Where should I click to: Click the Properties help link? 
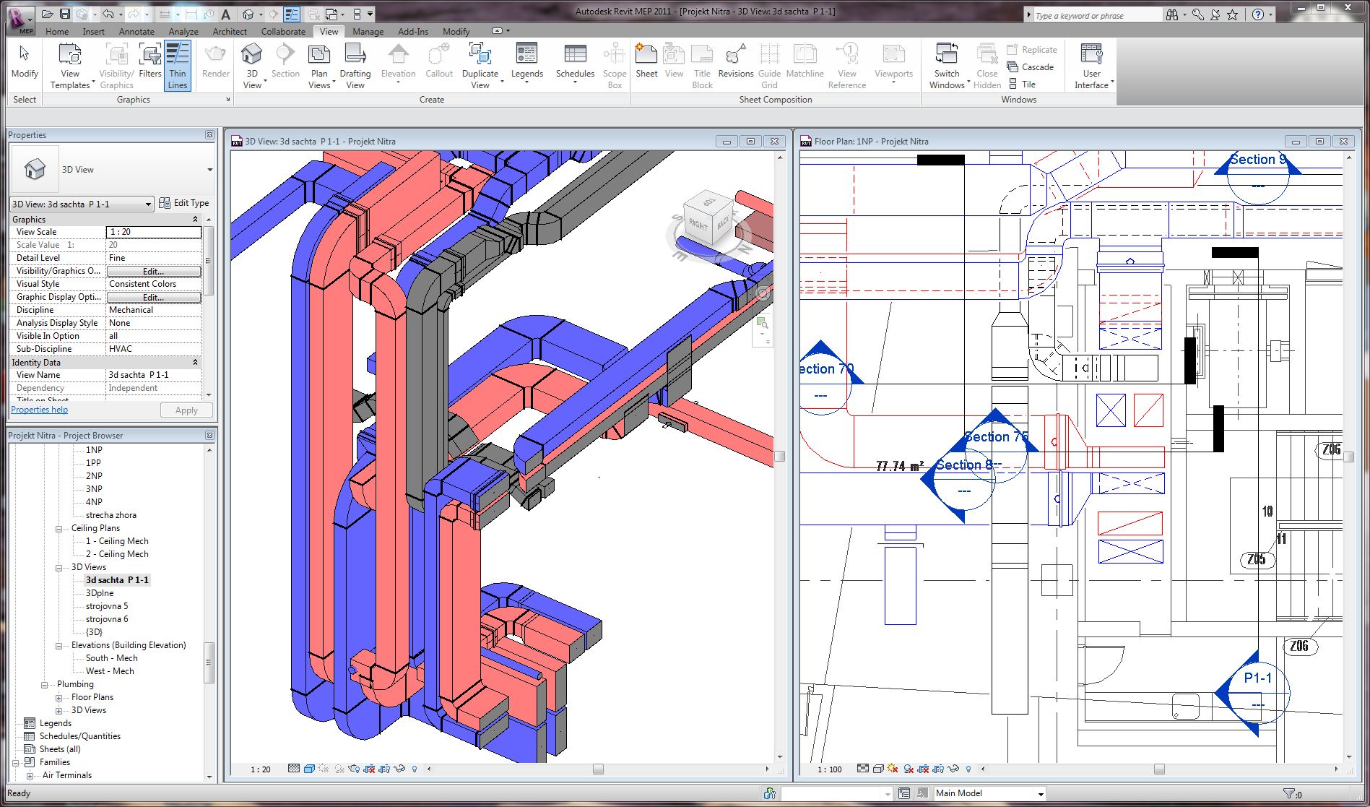(x=40, y=410)
